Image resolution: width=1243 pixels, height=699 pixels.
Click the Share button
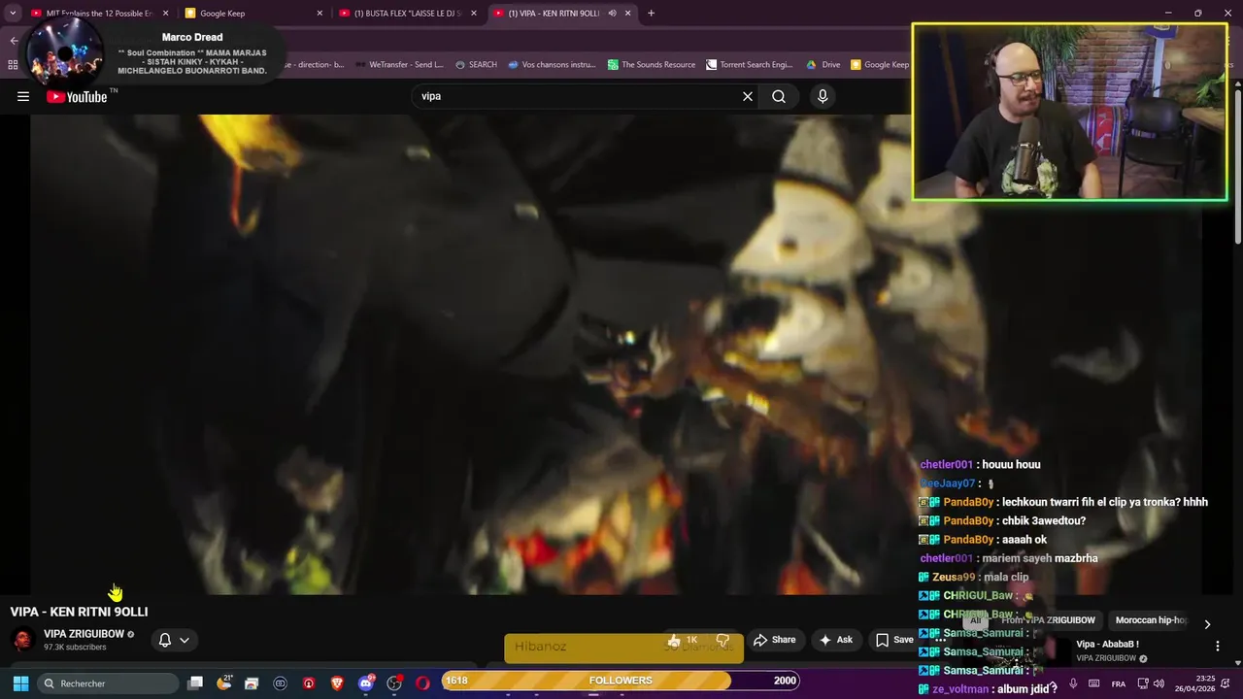pos(775,640)
